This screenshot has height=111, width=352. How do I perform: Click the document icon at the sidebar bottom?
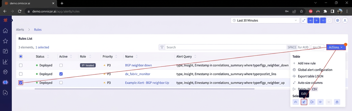[x=5, y=93]
